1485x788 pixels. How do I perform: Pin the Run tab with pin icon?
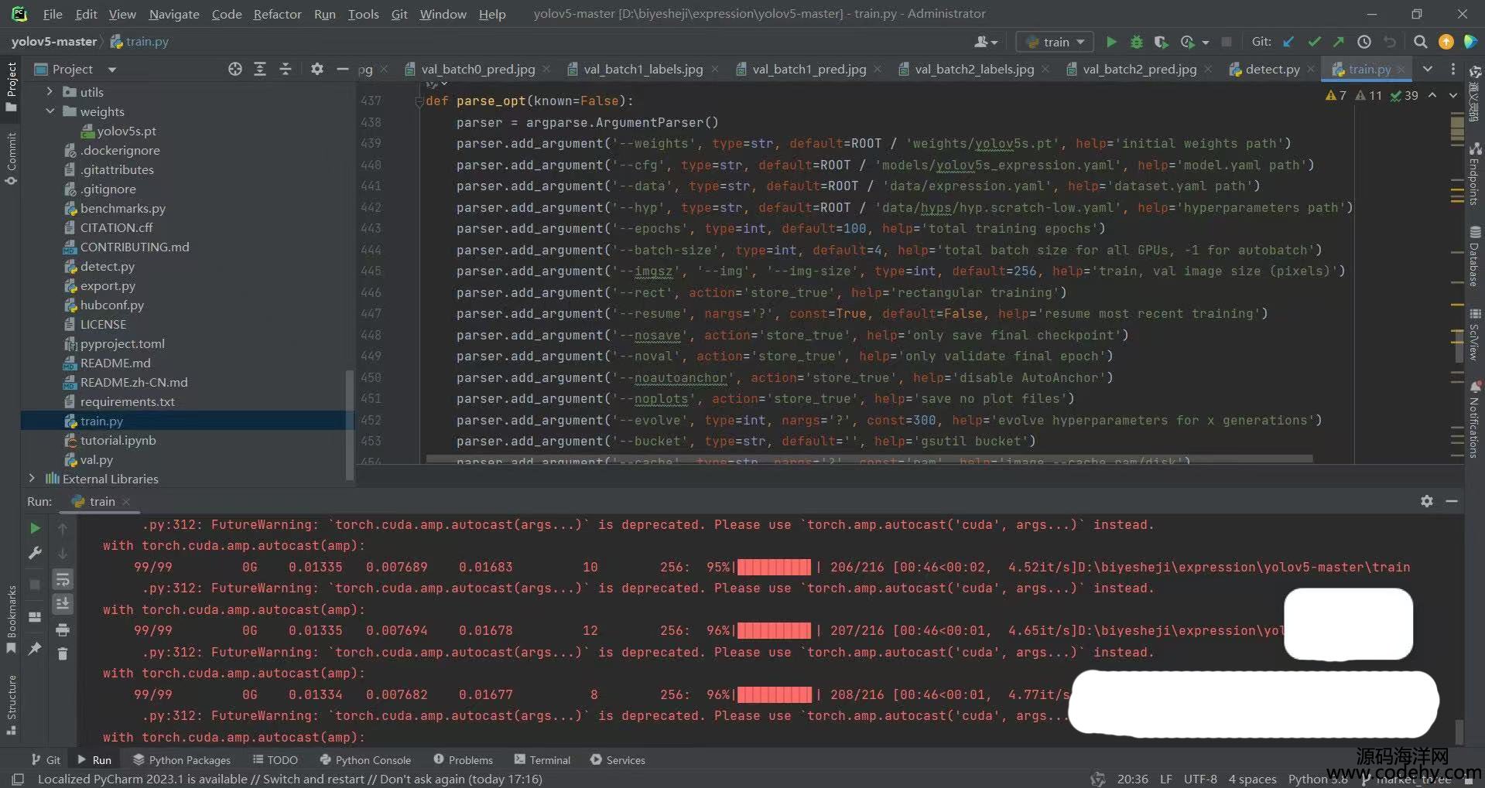click(x=35, y=649)
